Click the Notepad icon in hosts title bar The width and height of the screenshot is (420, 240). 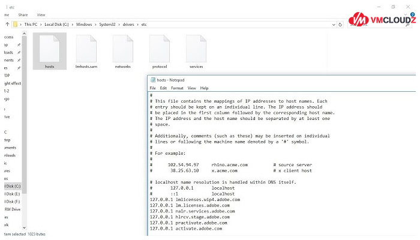pos(153,80)
